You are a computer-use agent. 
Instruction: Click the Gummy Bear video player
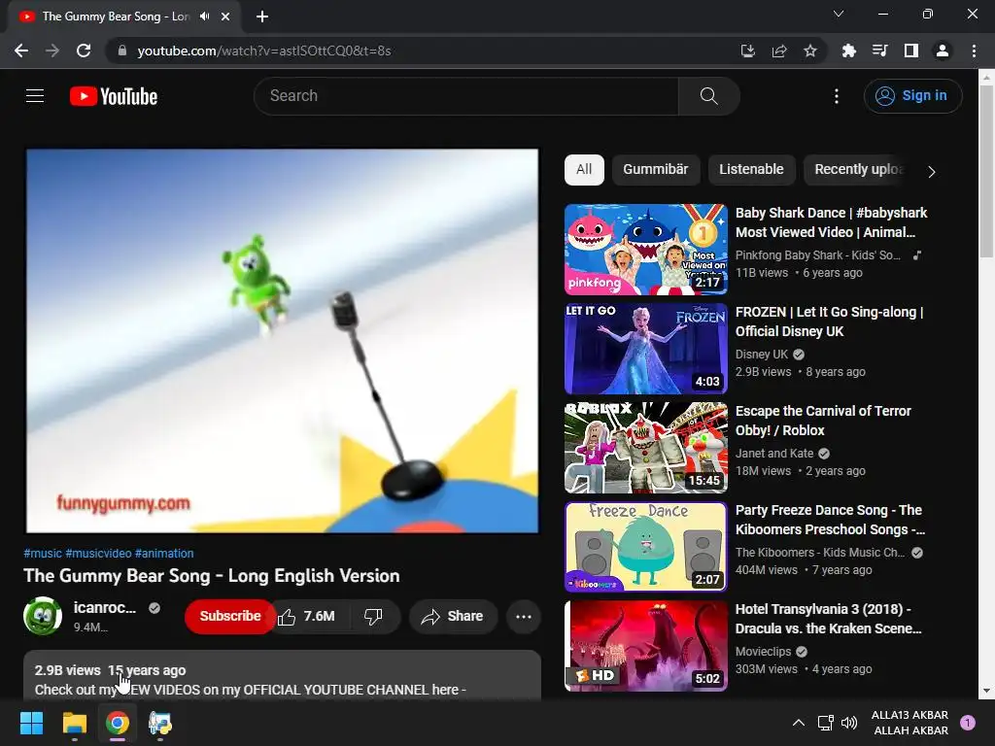click(283, 341)
